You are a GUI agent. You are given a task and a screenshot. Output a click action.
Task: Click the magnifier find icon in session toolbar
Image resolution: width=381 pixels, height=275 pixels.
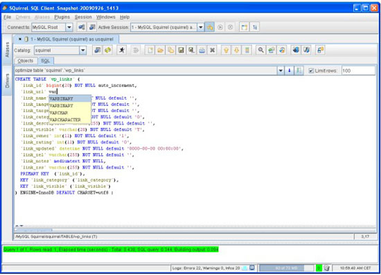pos(260,51)
